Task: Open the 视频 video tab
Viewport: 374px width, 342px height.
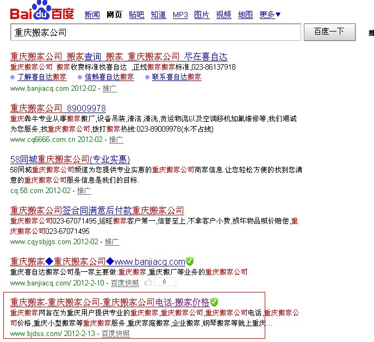Action: (223, 15)
